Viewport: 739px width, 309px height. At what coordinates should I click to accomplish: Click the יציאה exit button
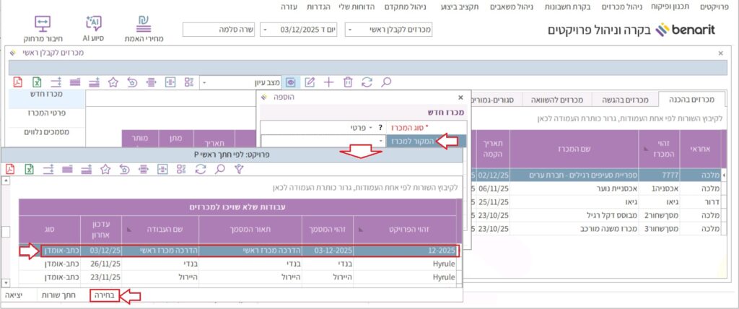15,295
